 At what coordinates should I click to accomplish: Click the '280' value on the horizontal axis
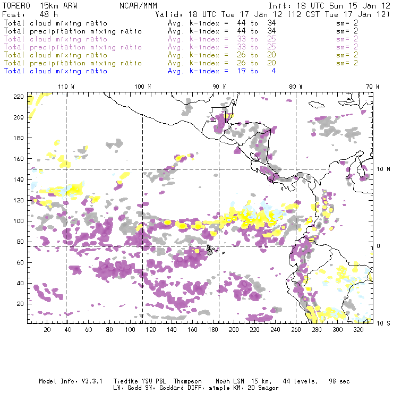click(x=317, y=330)
